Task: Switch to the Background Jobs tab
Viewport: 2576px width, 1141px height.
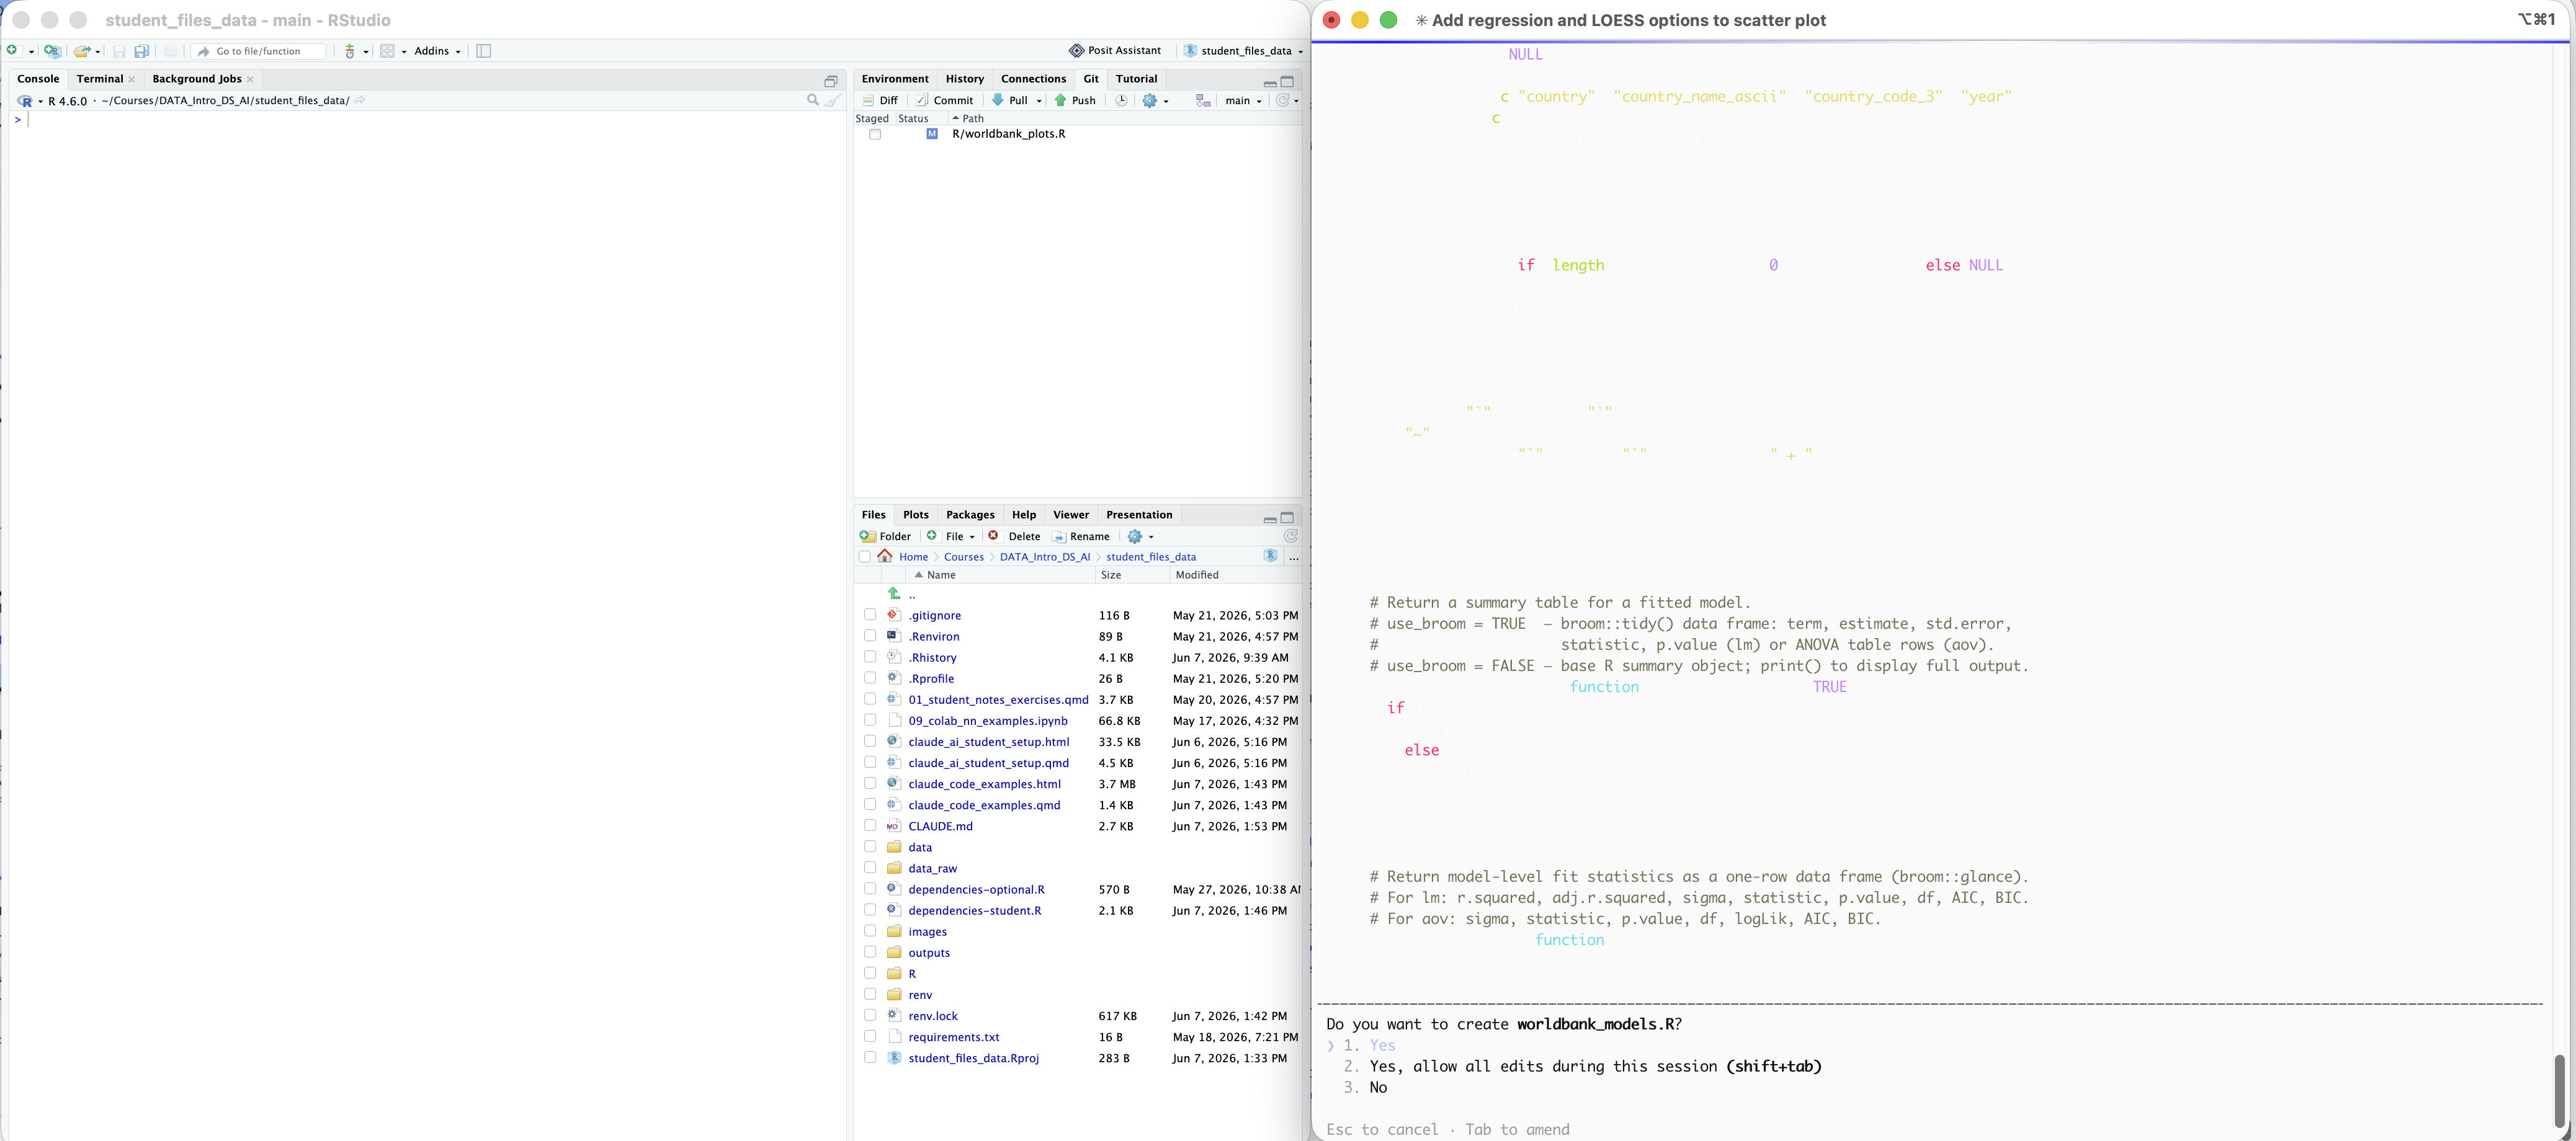Action: click(x=196, y=79)
